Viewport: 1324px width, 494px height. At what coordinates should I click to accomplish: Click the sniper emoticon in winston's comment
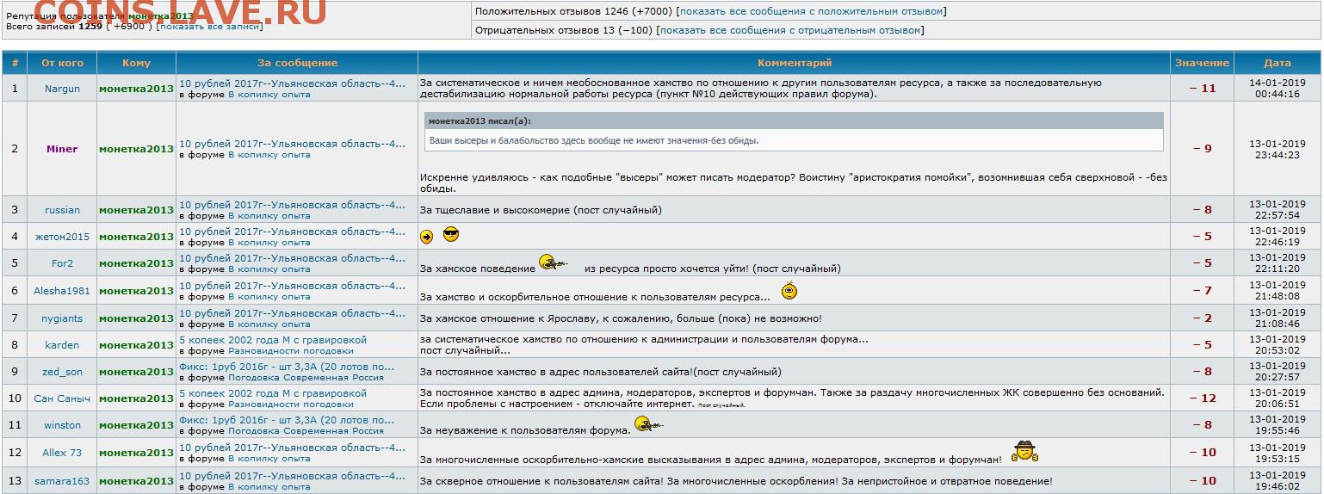[650, 423]
